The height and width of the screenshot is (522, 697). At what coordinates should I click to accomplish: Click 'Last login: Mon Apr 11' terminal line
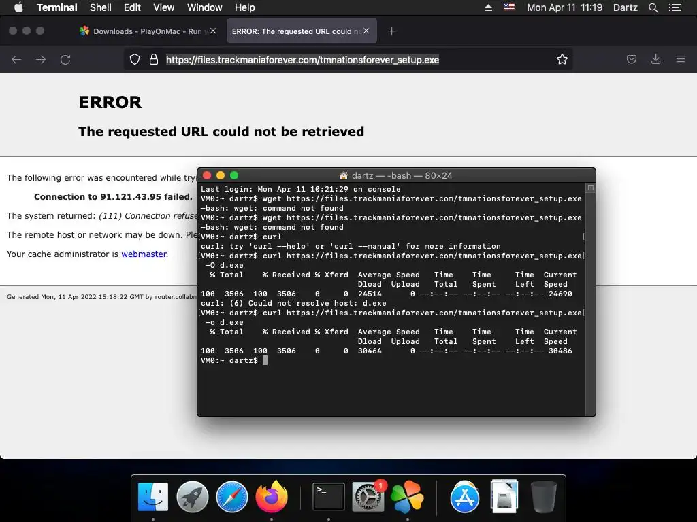(x=300, y=189)
